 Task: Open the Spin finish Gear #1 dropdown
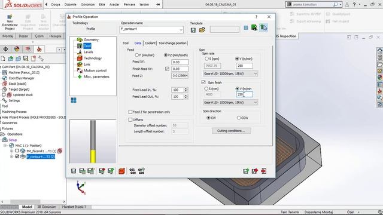pyautogui.click(x=256, y=102)
